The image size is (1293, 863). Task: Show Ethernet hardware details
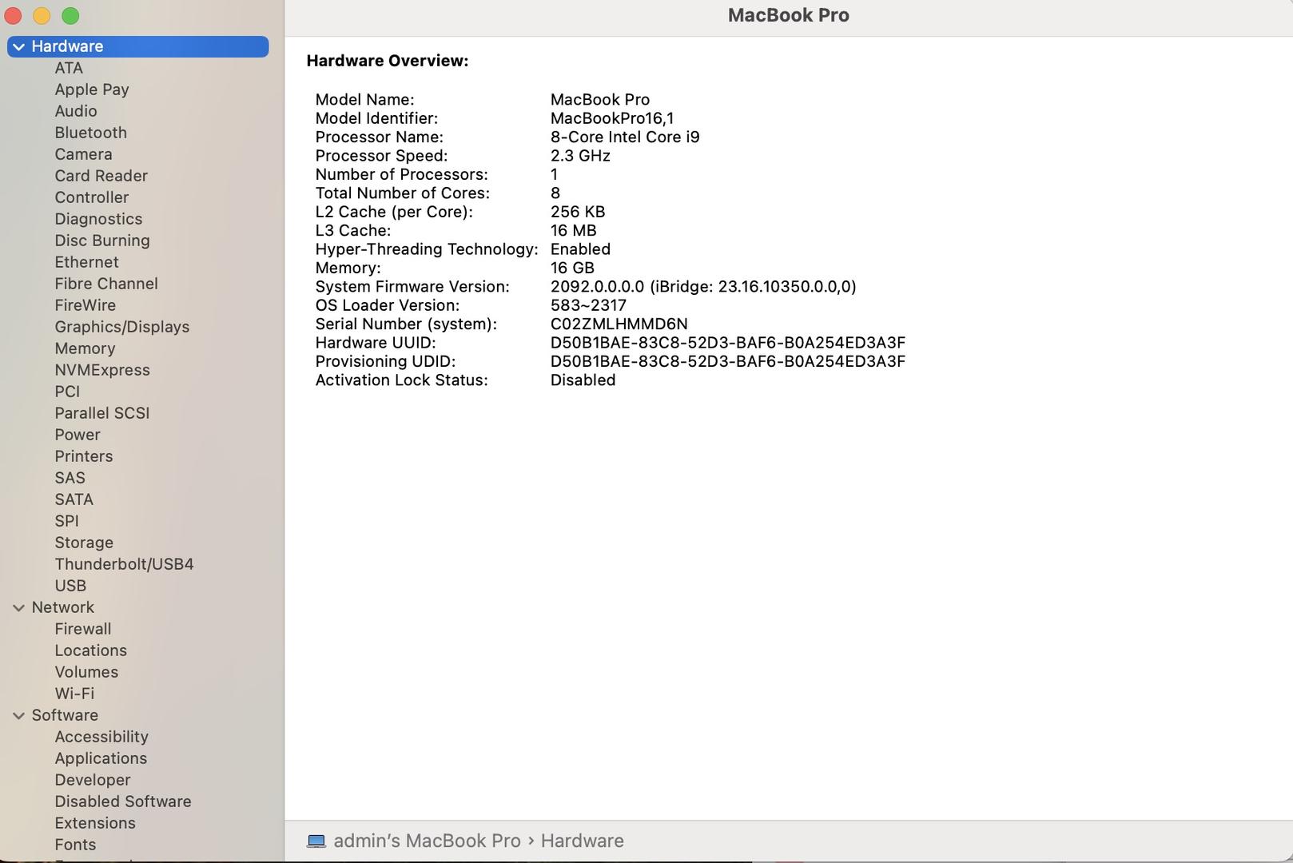point(86,262)
